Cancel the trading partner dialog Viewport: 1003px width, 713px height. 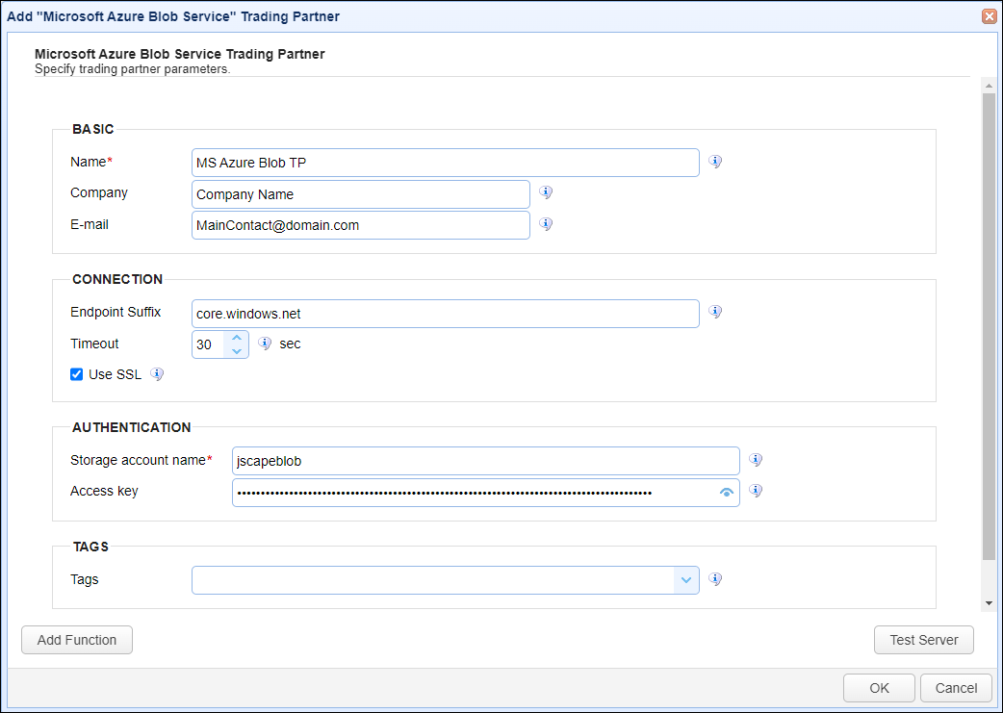pos(956,688)
